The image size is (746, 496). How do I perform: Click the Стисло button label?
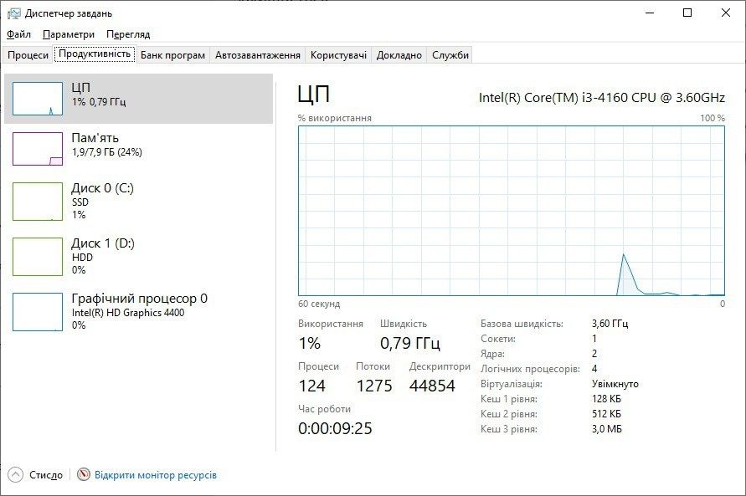pyautogui.click(x=46, y=475)
